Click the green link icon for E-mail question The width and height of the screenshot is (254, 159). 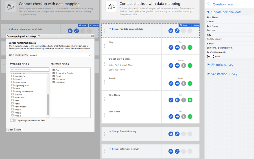(x=190, y=84)
